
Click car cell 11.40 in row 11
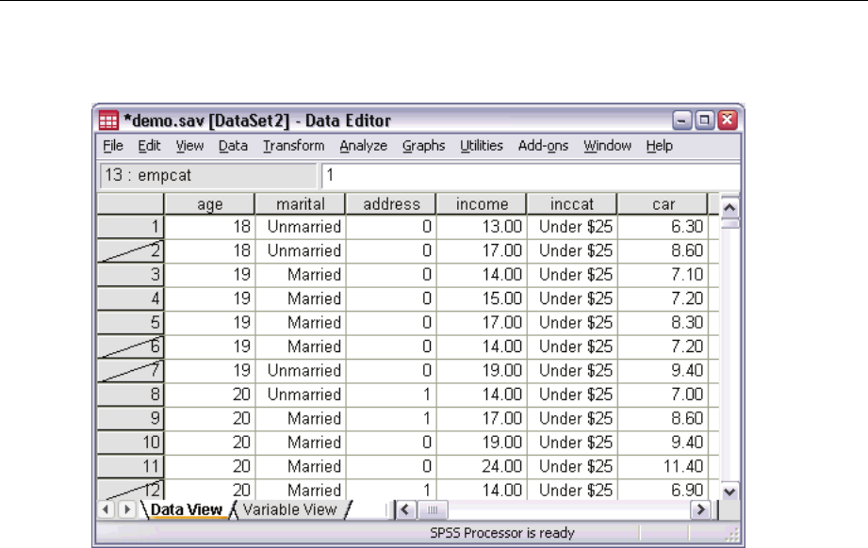(663, 466)
